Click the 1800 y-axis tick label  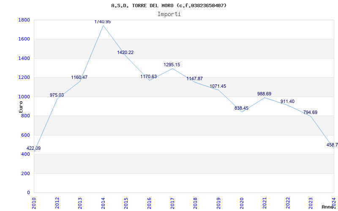point(24,20)
